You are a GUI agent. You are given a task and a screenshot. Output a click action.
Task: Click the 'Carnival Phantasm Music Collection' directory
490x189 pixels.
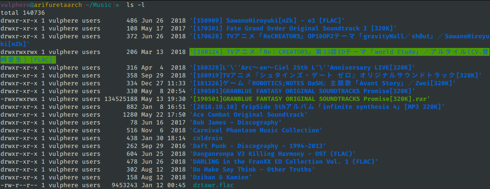[x=256, y=130]
